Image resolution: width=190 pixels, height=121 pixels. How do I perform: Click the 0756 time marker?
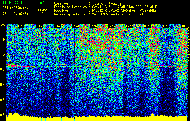(x=111, y=26)
